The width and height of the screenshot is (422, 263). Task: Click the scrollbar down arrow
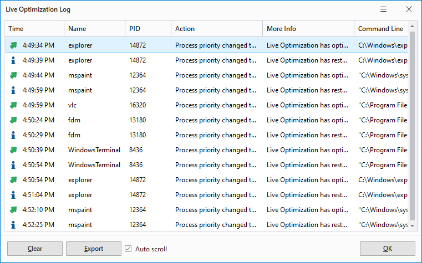click(412, 226)
